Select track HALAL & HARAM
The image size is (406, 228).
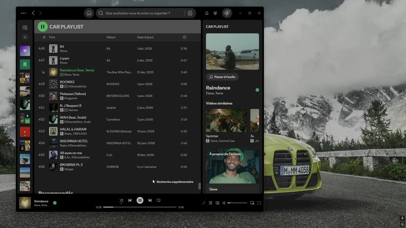click(x=118, y=131)
